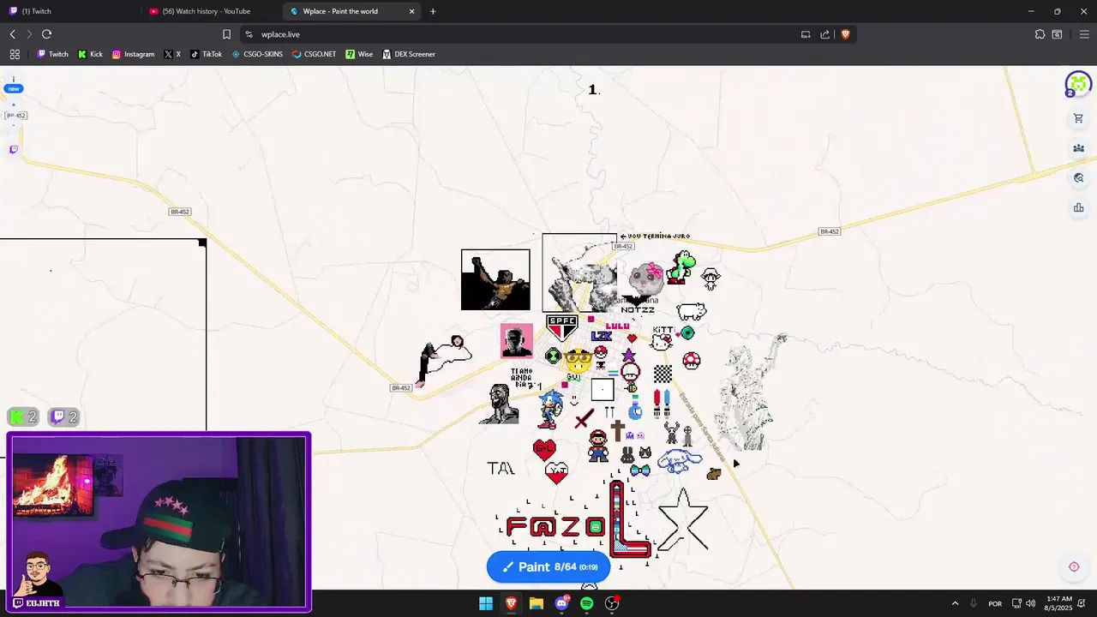Click the bookmark page icon
1097x617 pixels.
tap(226, 34)
